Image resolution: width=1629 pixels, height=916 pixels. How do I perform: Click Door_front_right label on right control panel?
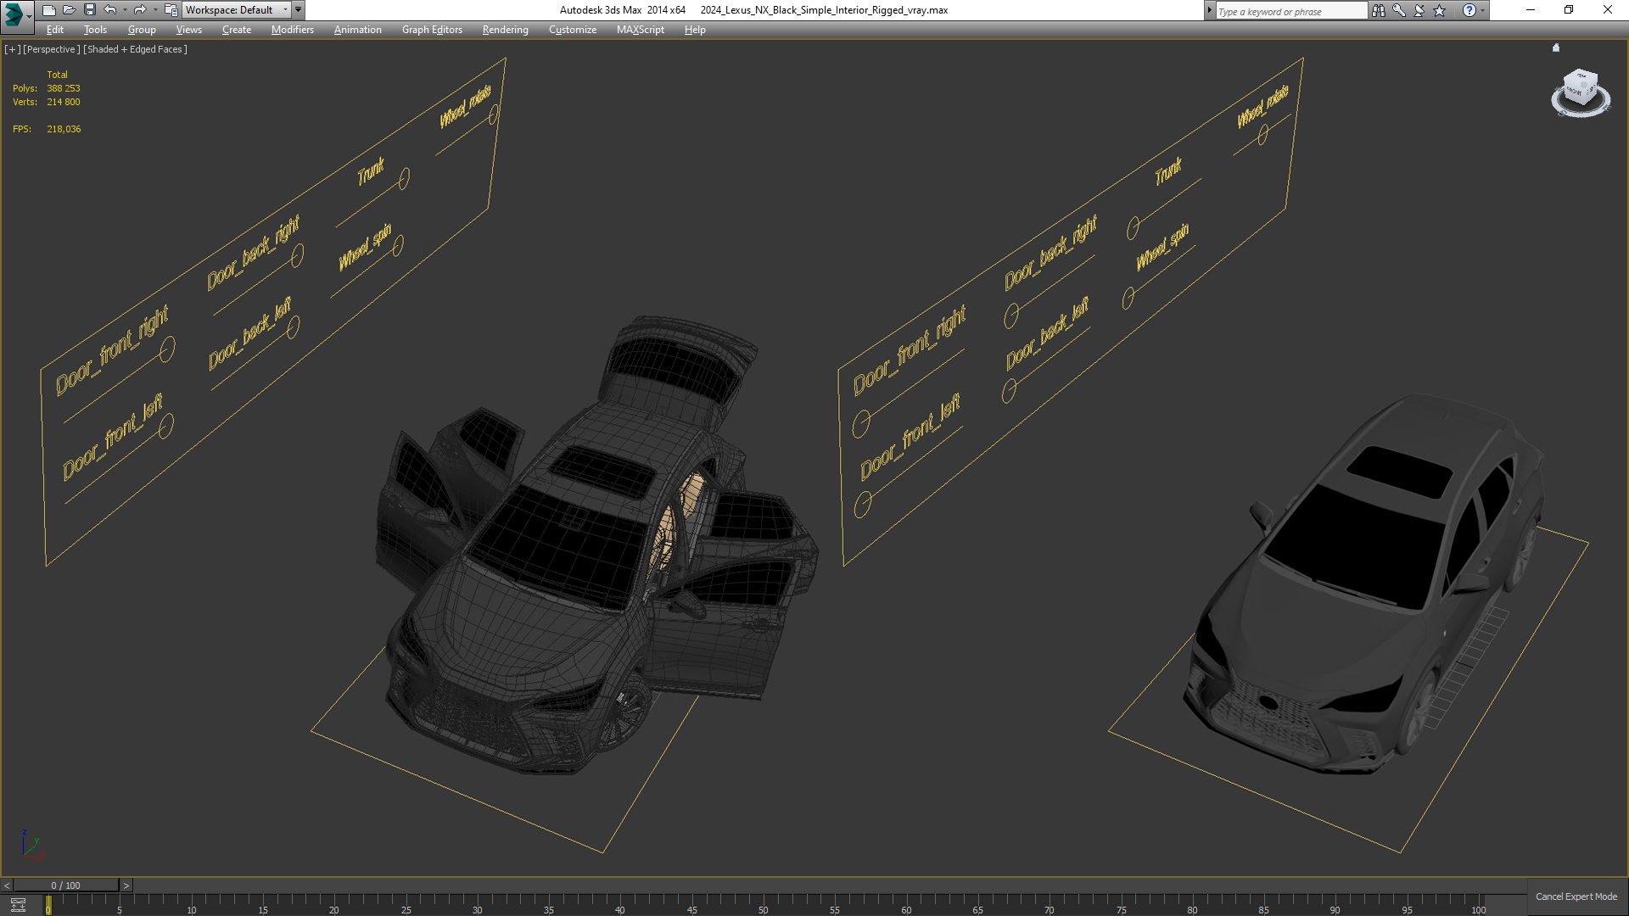click(x=909, y=350)
